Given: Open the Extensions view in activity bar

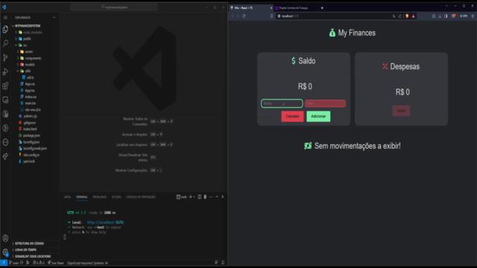Looking at the screenshot, I should coord(5,86).
